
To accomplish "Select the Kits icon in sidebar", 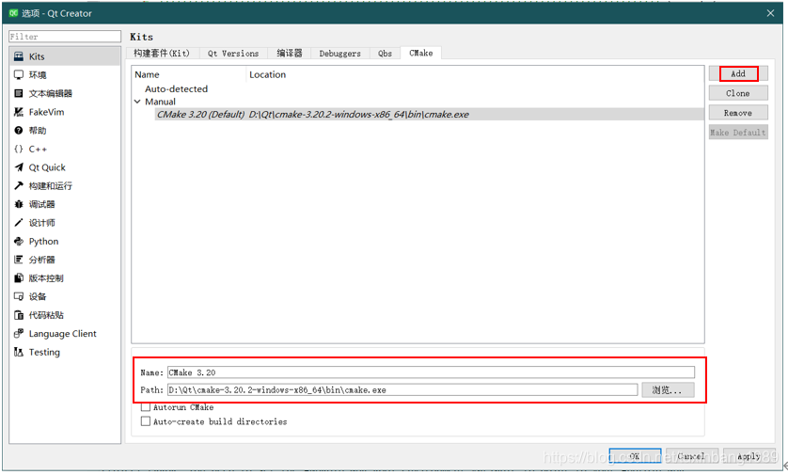I will pyautogui.click(x=19, y=56).
